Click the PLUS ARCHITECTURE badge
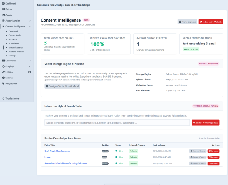 [x=209, y=64]
